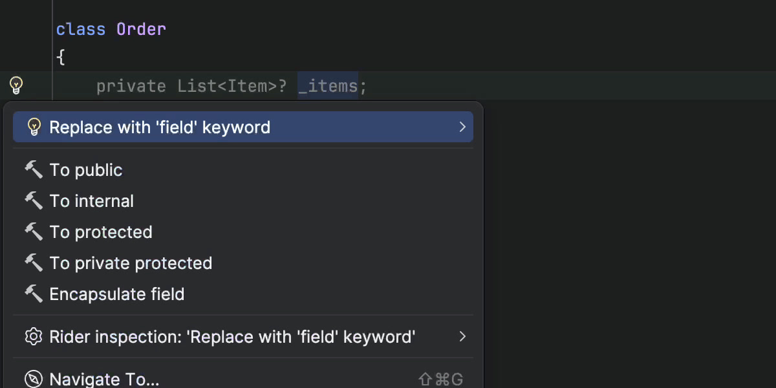Screen dimensions: 776x388
Task: Open the submenu arrow on 'Rider inspection' entry
Action: pyautogui.click(x=462, y=336)
